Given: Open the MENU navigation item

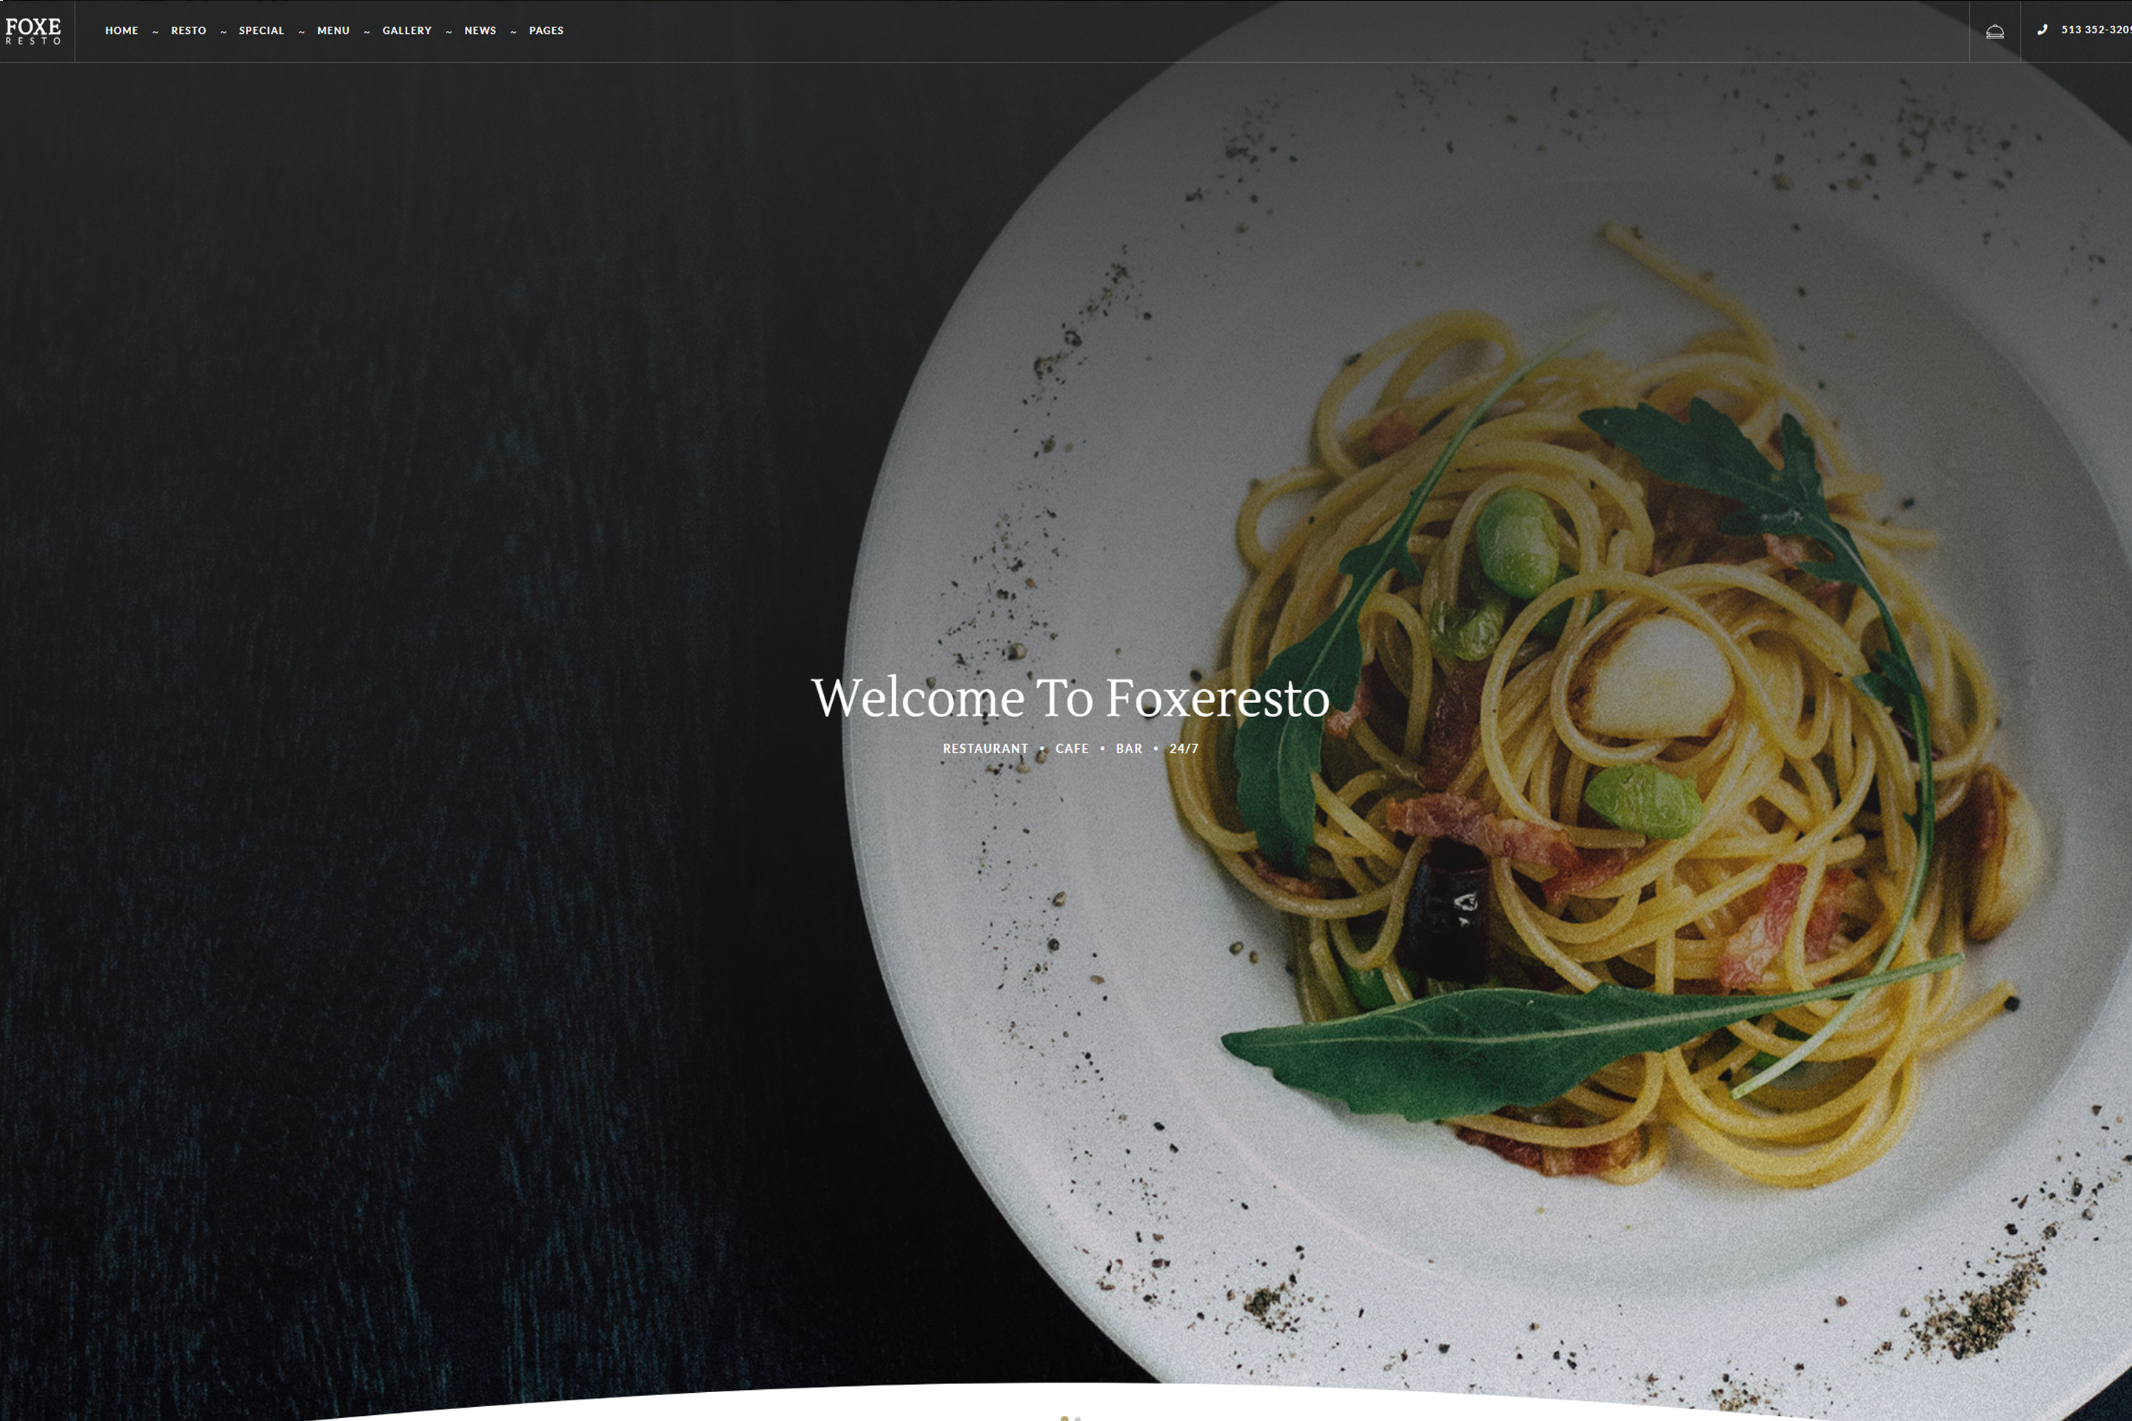Looking at the screenshot, I should coord(332,31).
